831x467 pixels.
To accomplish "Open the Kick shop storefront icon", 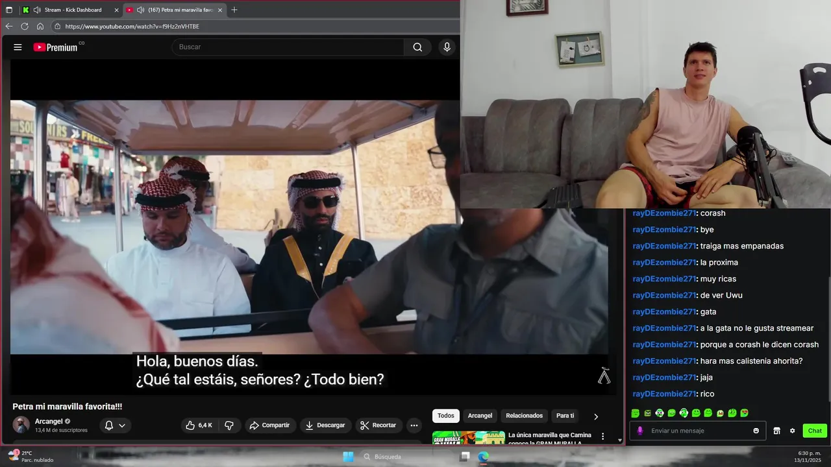I will coord(776,431).
